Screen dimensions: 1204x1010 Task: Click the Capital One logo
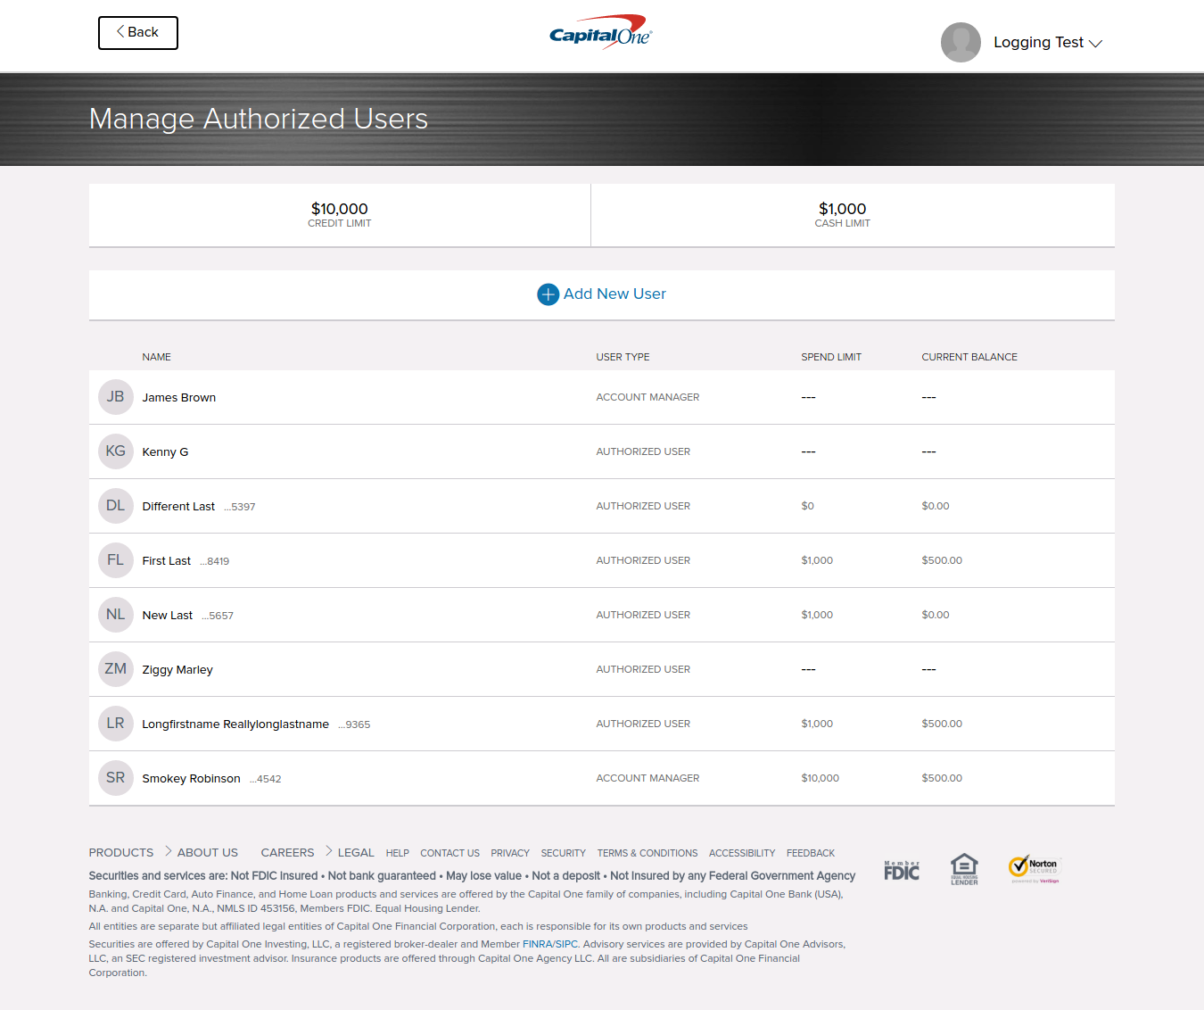tap(600, 33)
